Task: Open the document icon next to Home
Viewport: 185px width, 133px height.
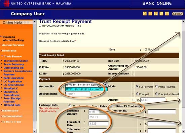Action: [x=150, y=13]
